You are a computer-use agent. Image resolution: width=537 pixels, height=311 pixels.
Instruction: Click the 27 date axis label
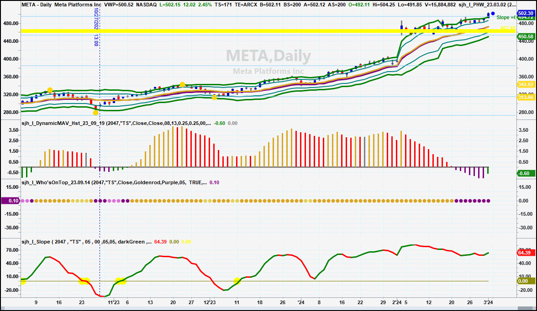[191, 302]
